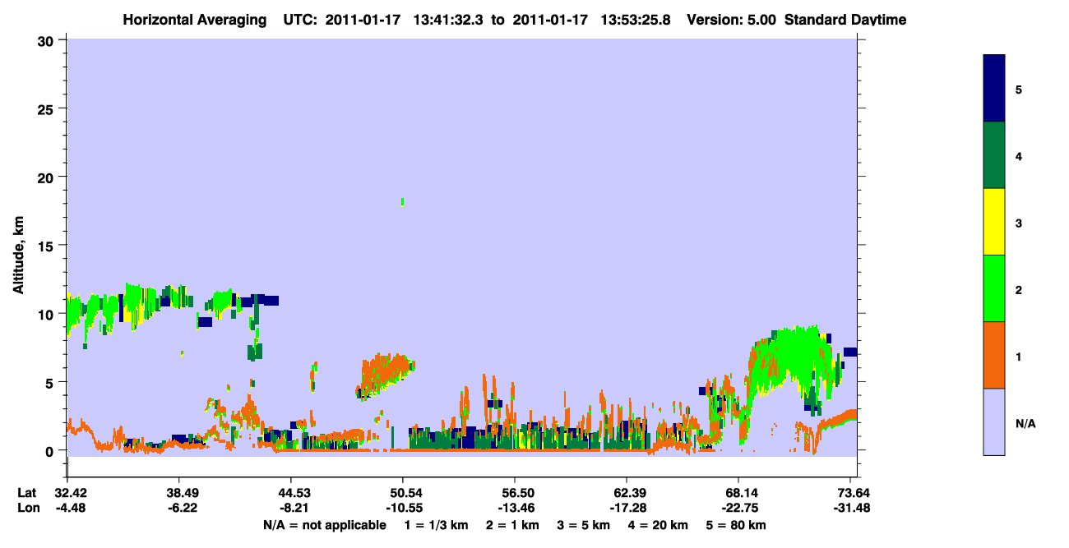The height and width of the screenshot is (548, 1069).
Task: Click 'Version: 5.00' in the title
Action: [732, 20]
